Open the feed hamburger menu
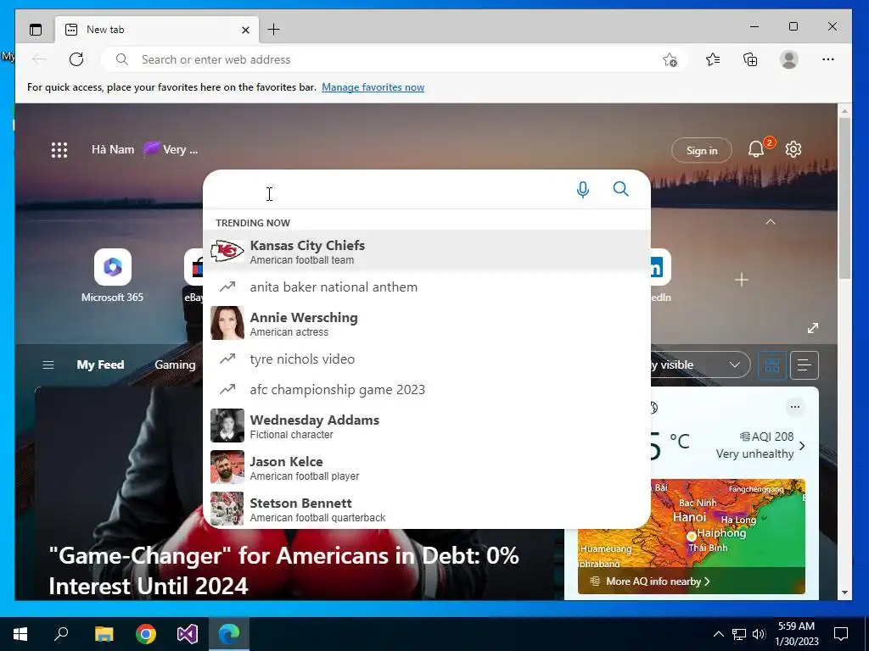869x651 pixels. 48,365
